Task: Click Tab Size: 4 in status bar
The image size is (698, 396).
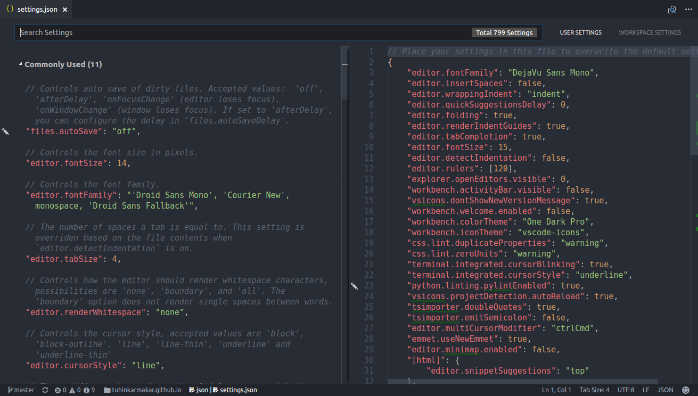Action: coord(594,390)
